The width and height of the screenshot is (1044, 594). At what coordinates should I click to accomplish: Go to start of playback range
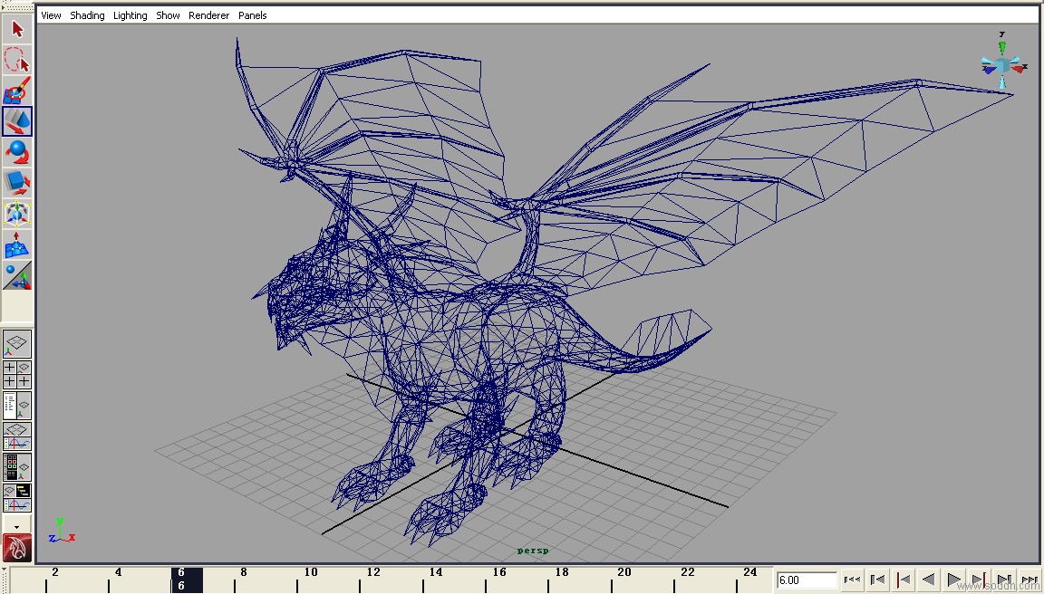tap(852, 580)
